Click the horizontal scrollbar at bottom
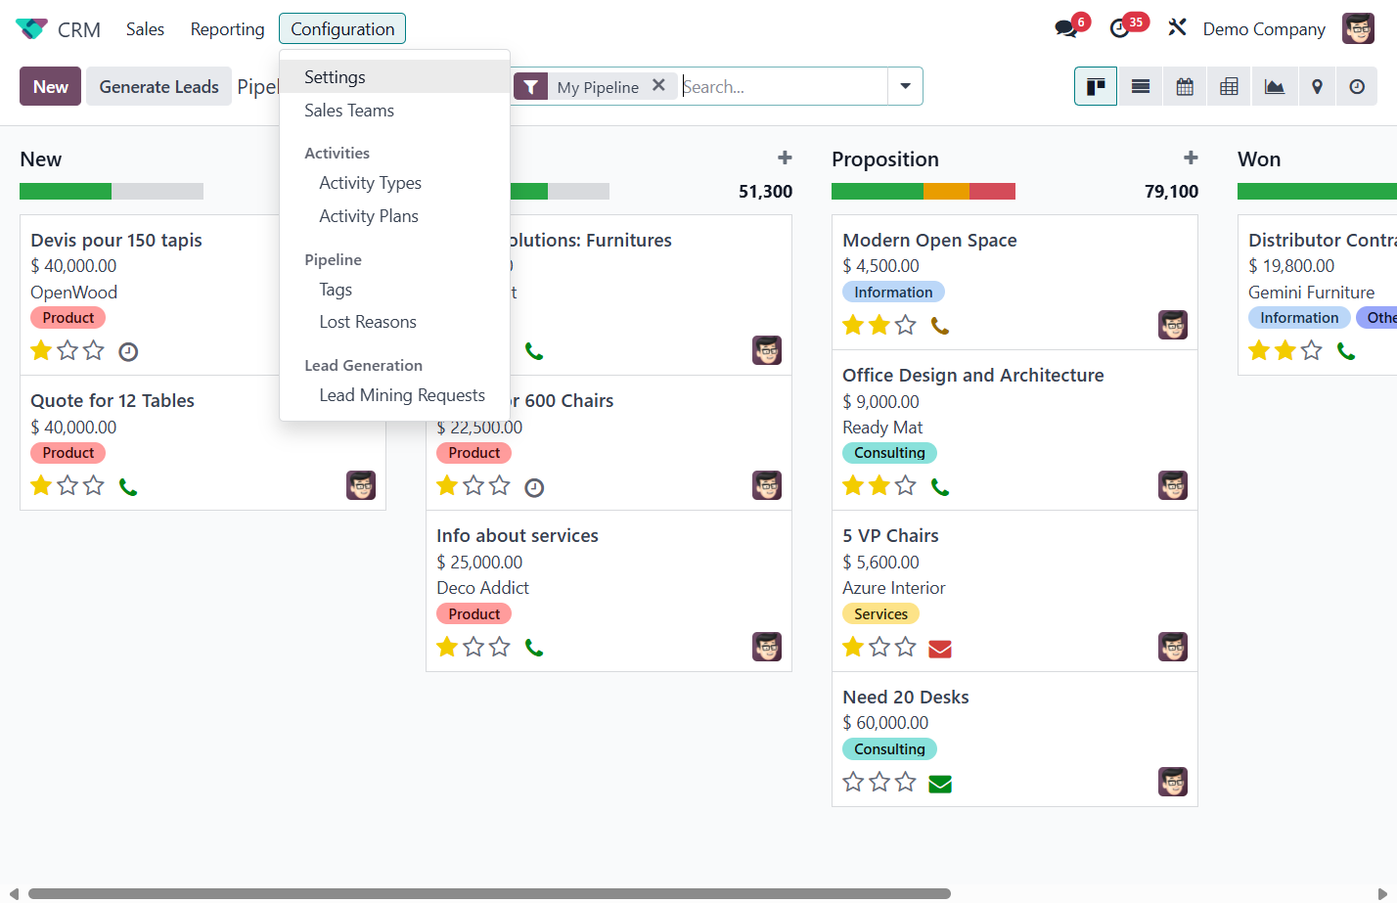The width and height of the screenshot is (1397, 903). (x=489, y=893)
